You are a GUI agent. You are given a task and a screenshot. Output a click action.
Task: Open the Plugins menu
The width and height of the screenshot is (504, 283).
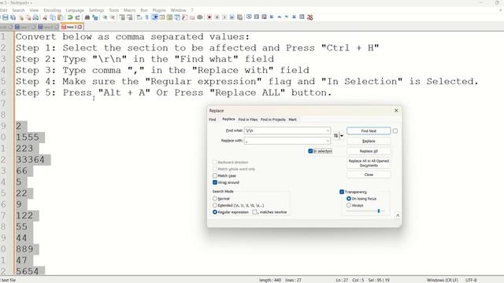159,10
